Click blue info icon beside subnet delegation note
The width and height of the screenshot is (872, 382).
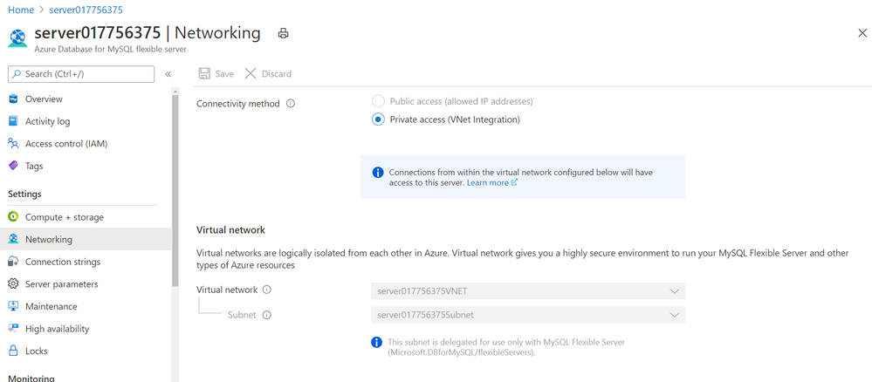[x=376, y=342]
